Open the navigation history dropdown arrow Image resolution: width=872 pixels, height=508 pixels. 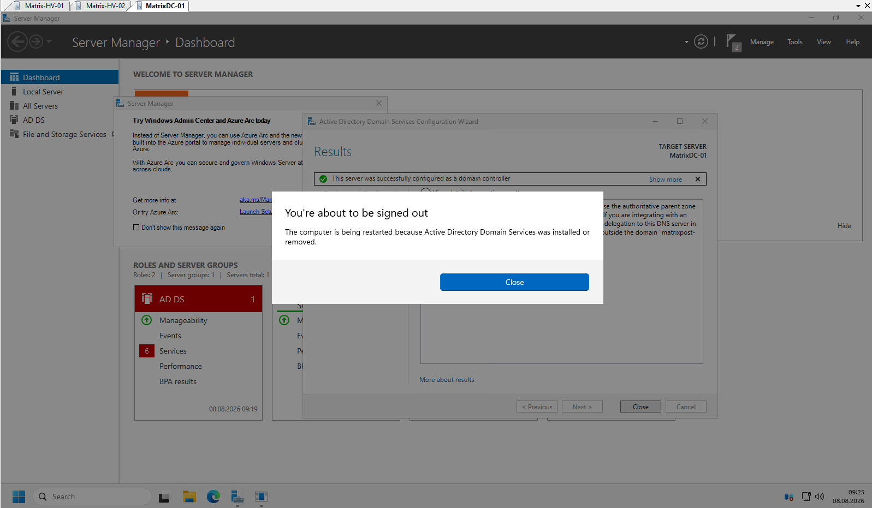pyautogui.click(x=49, y=41)
